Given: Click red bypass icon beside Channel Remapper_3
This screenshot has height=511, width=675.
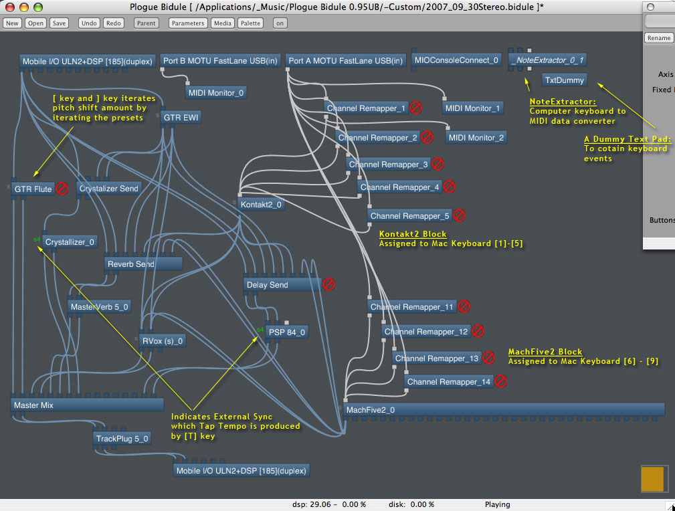Looking at the screenshot, I should pyautogui.click(x=438, y=163).
